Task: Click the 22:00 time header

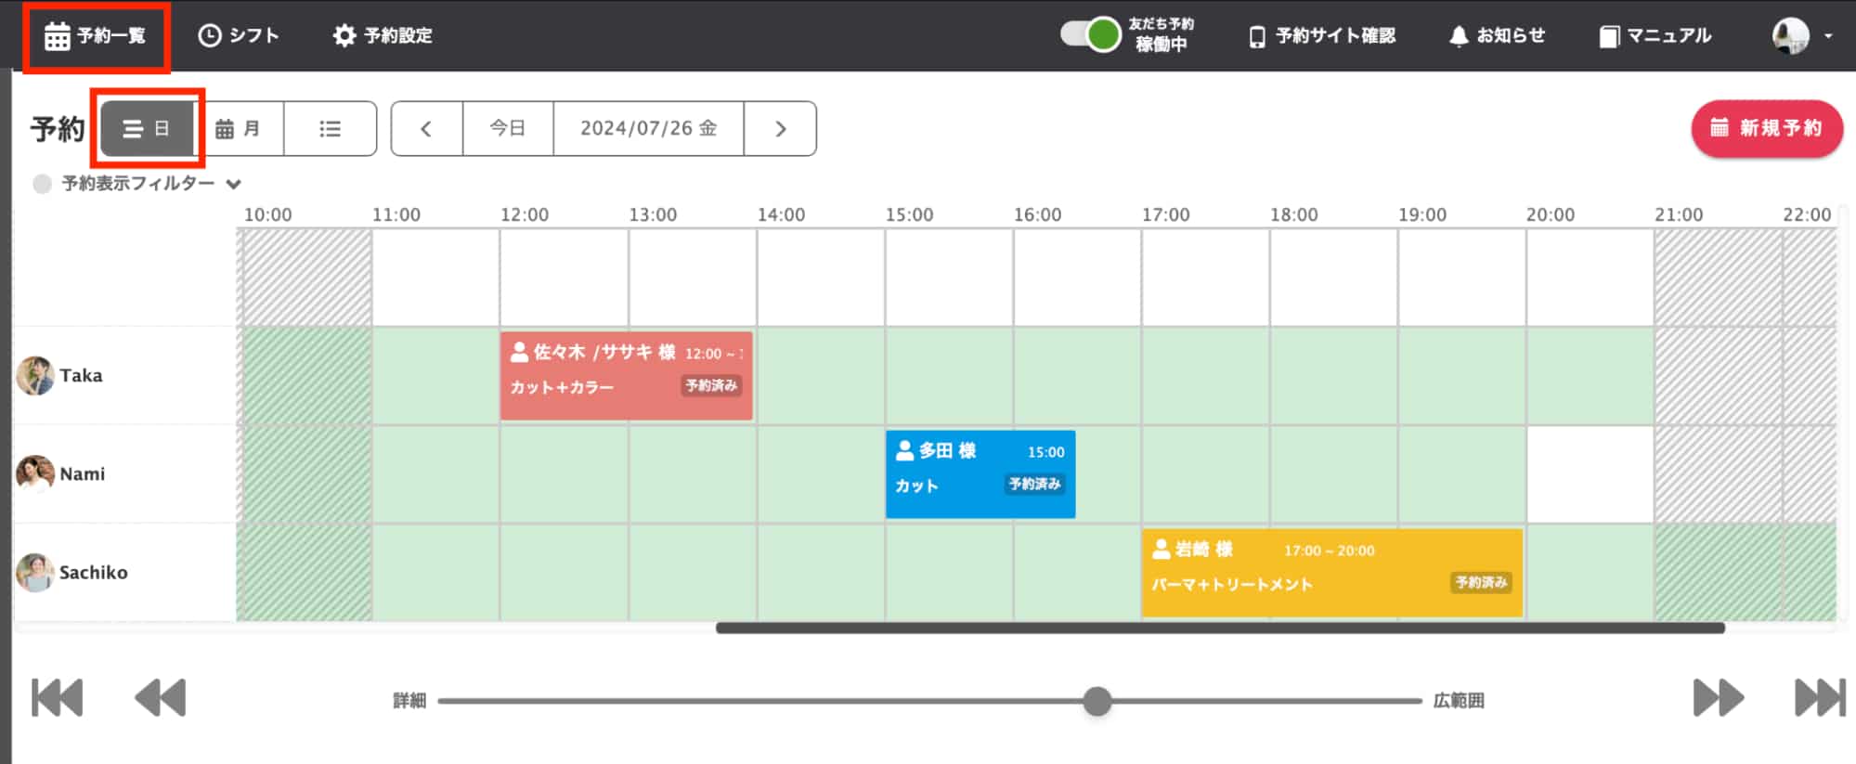Action: (1807, 214)
